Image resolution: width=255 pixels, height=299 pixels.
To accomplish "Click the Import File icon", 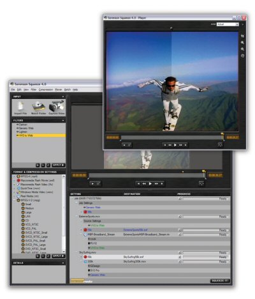I will tap(20, 107).
